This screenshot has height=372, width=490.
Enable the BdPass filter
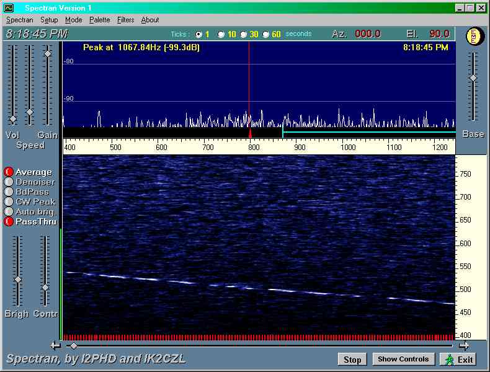(x=9, y=192)
